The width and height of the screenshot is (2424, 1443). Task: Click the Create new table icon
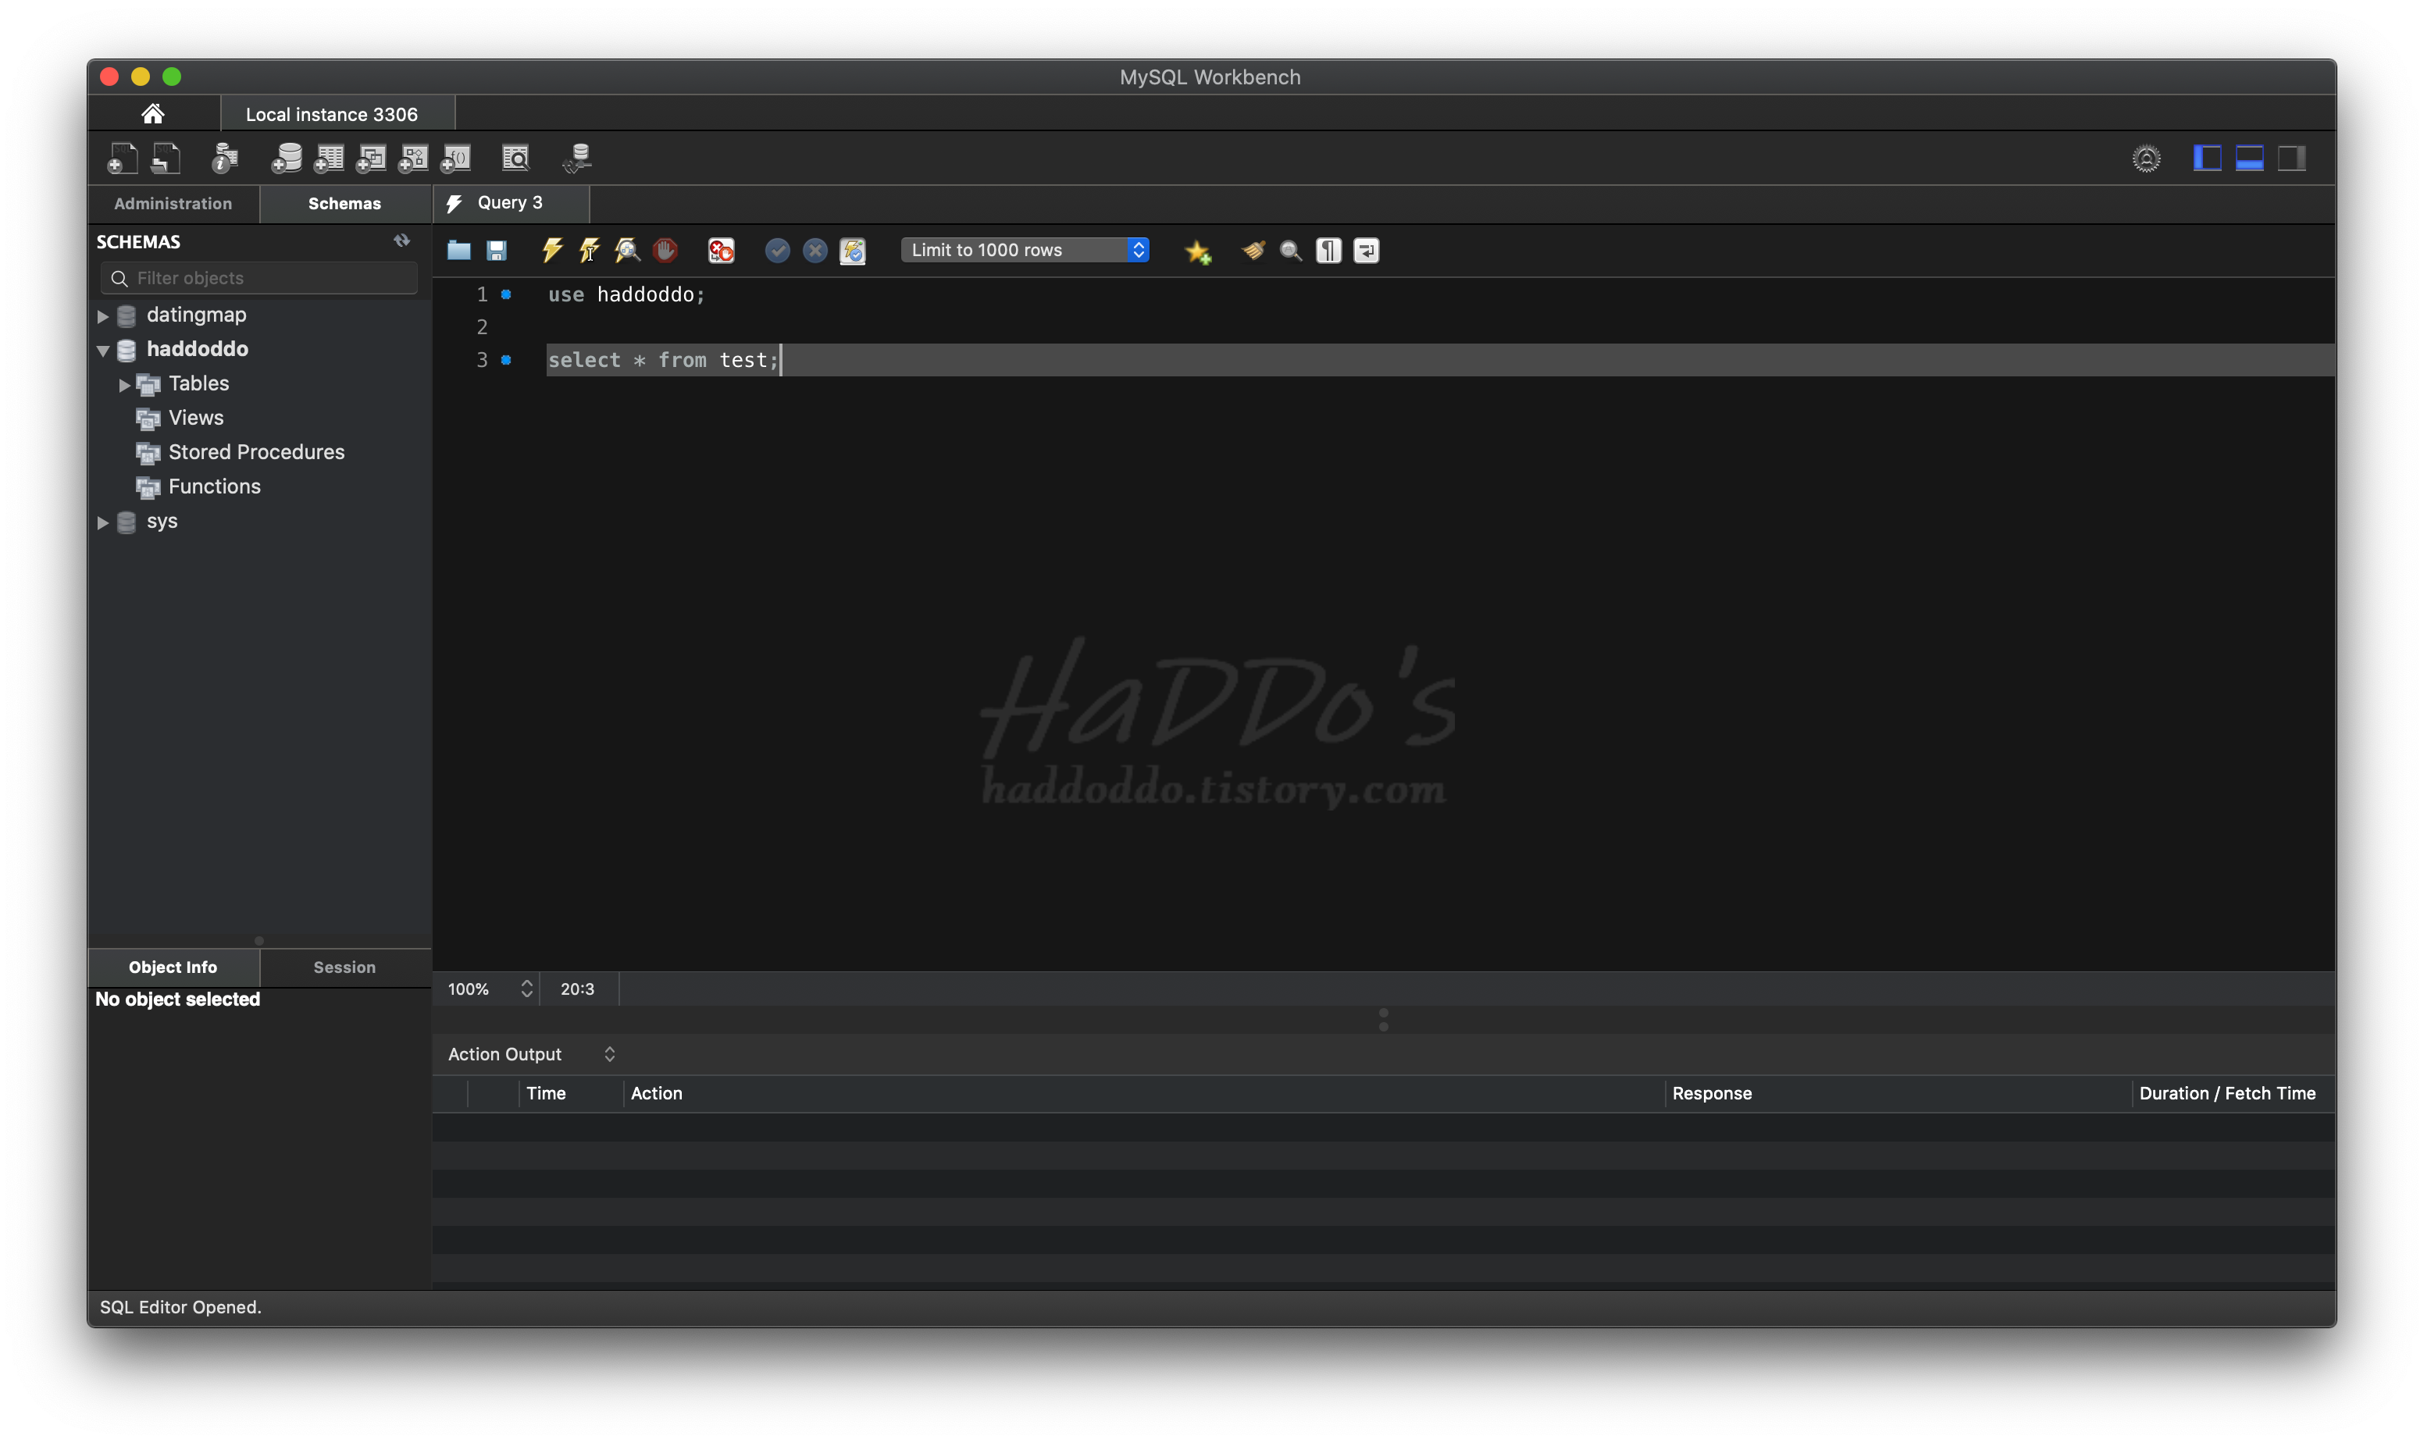[x=329, y=158]
